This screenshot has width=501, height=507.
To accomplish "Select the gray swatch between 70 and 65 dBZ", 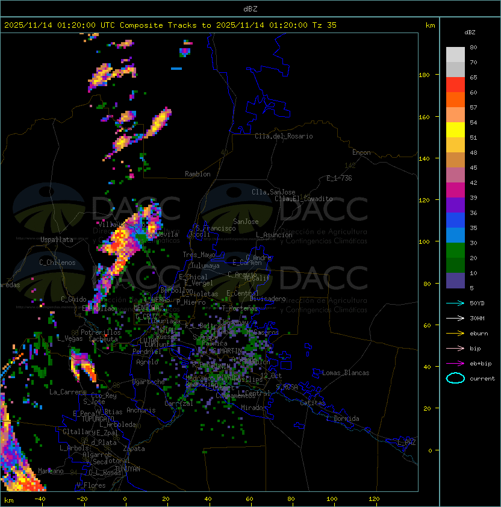I will coord(455,69).
